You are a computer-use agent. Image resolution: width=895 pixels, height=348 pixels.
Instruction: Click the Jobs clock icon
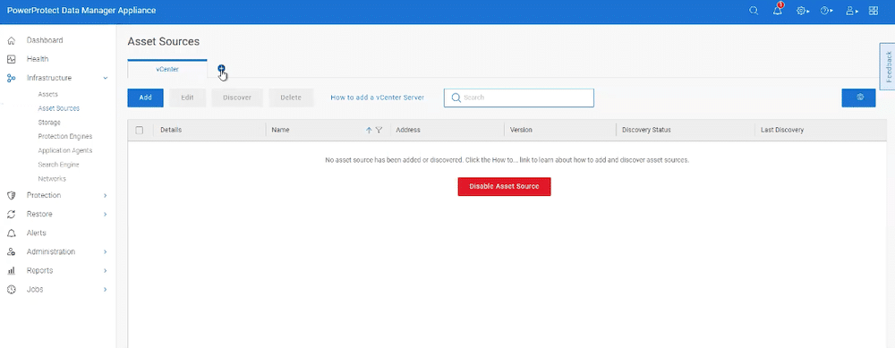coord(11,290)
